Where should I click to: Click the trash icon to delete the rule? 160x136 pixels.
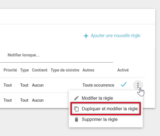pyautogui.click(x=76, y=119)
